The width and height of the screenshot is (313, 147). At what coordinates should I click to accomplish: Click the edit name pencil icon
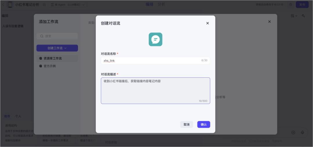click(44, 5)
